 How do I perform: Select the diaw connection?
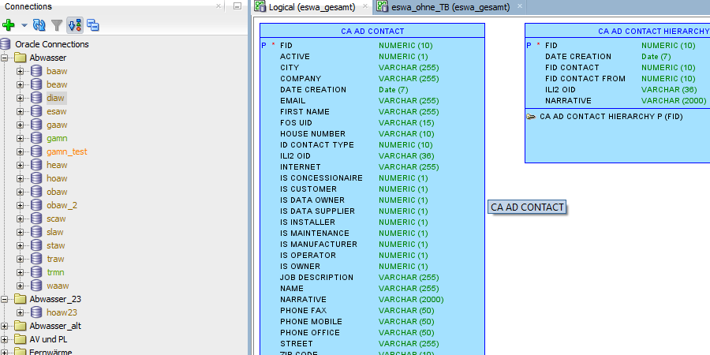pyautogui.click(x=55, y=98)
